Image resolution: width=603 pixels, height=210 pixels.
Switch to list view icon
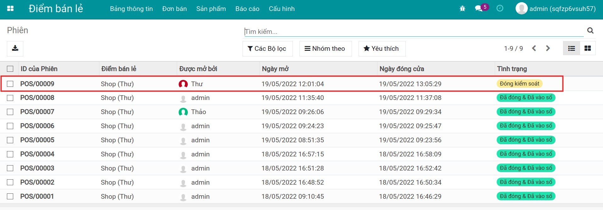point(571,49)
